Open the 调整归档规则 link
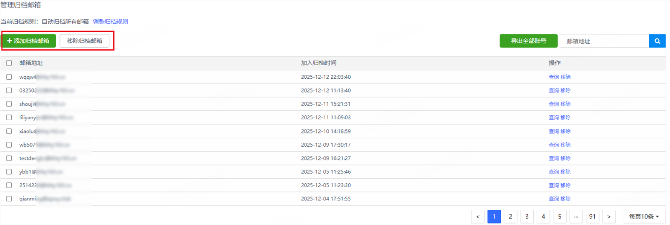The width and height of the screenshot is (670, 225). [x=110, y=22]
